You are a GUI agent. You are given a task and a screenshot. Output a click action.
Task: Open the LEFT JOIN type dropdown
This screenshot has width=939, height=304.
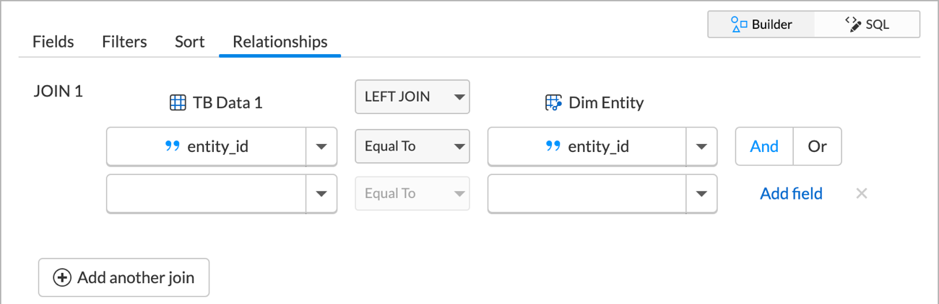pos(412,97)
